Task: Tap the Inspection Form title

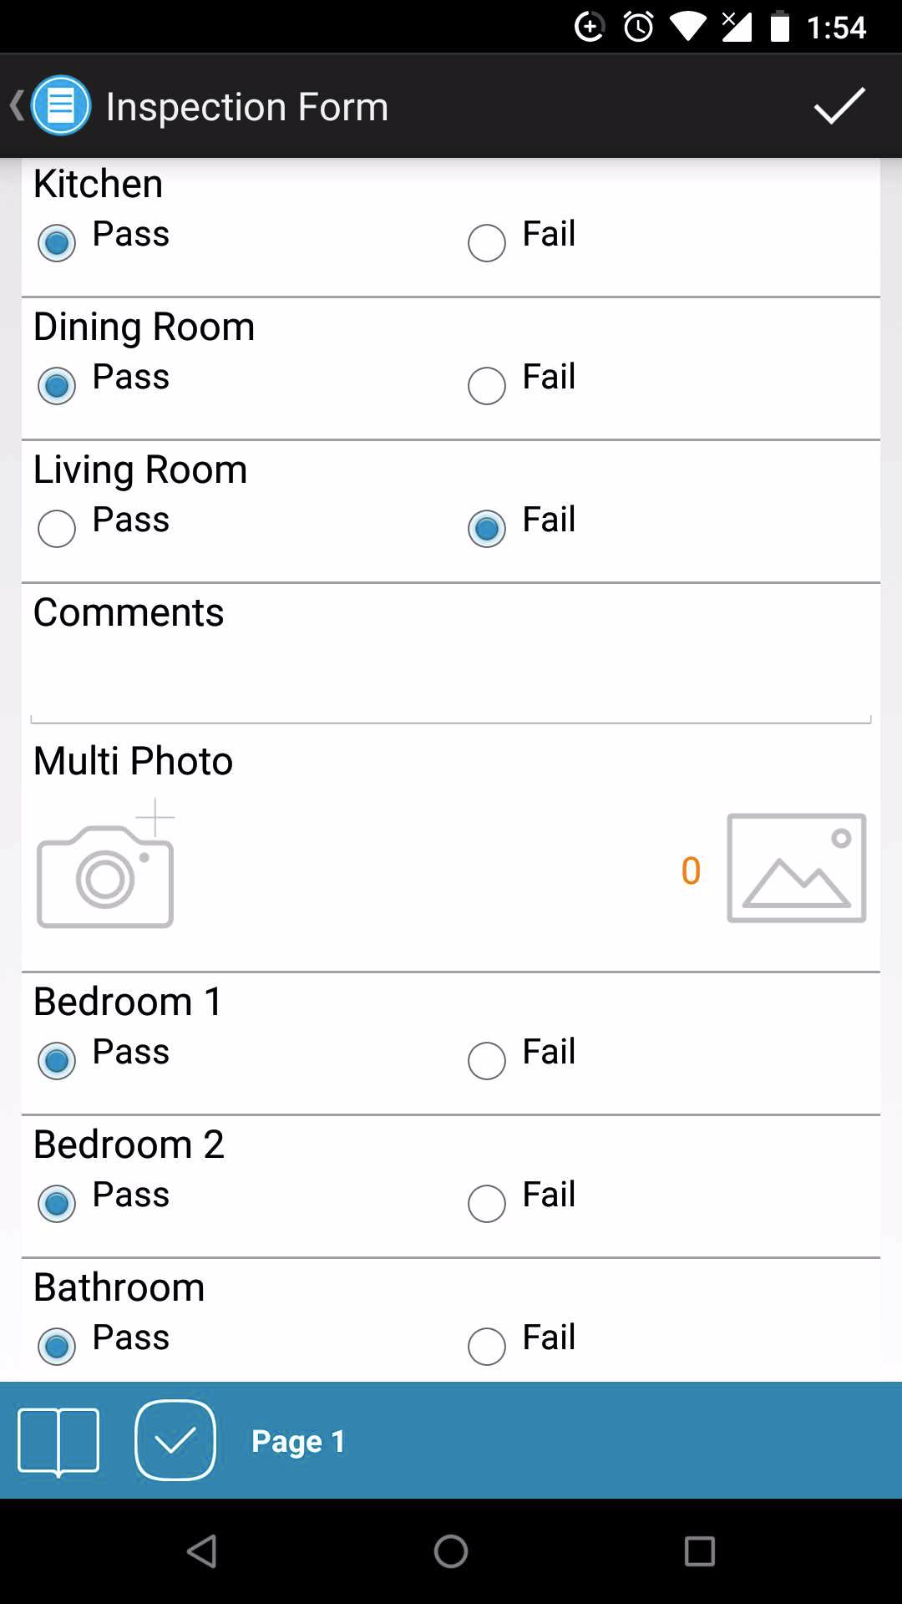Action: point(247,107)
